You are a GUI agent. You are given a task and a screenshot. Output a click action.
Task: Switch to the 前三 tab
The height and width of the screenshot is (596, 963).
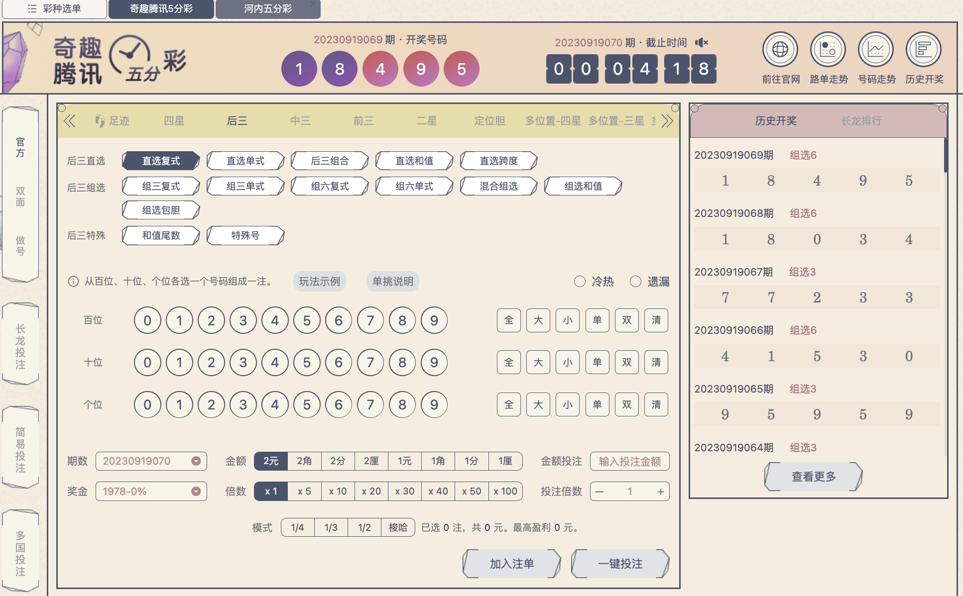[363, 121]
